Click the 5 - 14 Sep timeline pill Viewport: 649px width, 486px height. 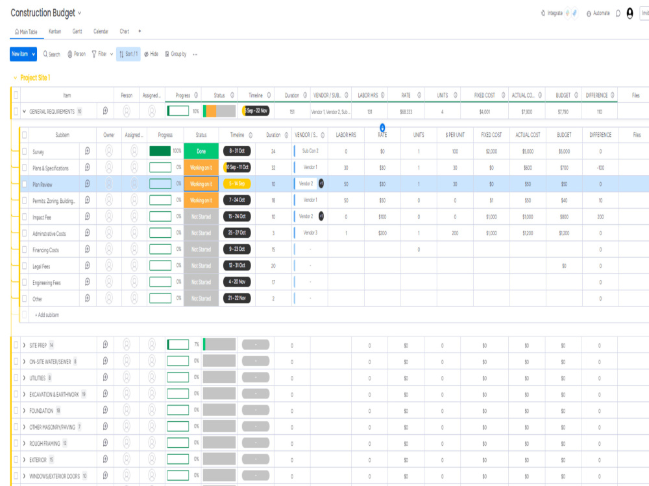237,183
